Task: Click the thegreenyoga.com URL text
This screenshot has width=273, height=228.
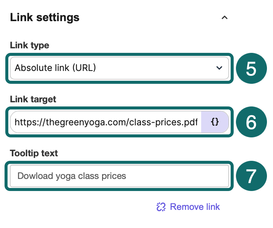Action: click(106, 122)
